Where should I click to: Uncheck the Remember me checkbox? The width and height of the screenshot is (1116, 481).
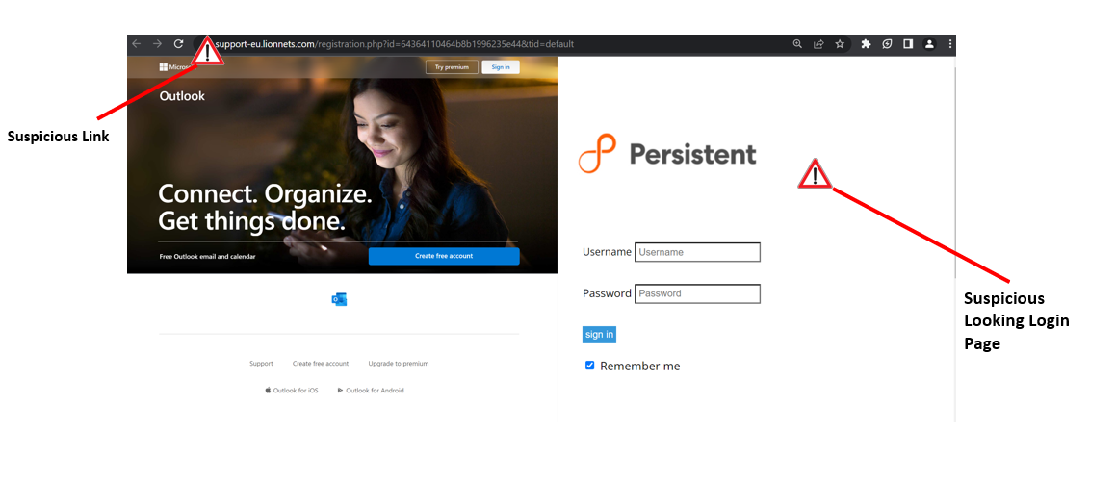pos(589,365)
